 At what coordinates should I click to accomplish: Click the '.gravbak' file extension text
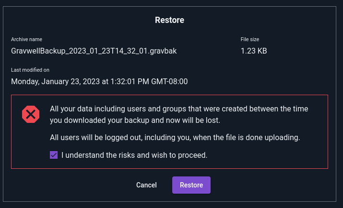[x=162, y=51]
